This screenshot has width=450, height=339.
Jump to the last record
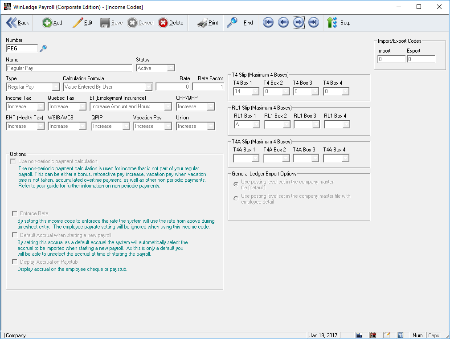coord(314,23)
